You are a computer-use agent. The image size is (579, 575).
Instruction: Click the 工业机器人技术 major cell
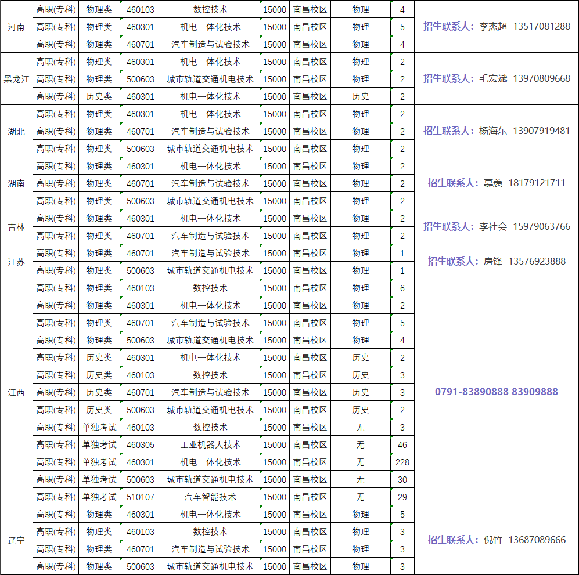click(210, 445)
